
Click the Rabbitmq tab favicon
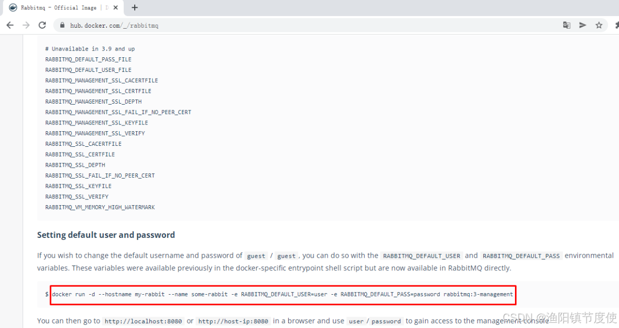(x=13, y=7)
